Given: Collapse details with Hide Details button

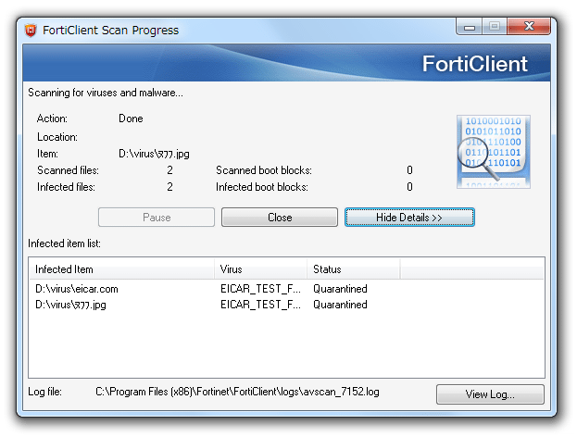Looking at the screenshot, I should 409,217.
